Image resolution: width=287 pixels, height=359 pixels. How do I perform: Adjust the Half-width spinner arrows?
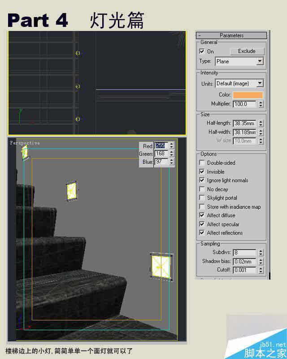point(261,132)
